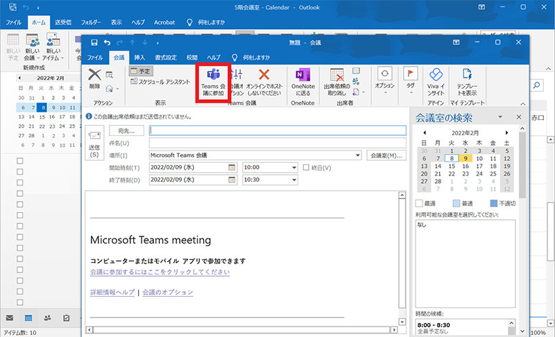Click the Send envelope button
This screenshot has width=555, height=337.
[94, 143]
